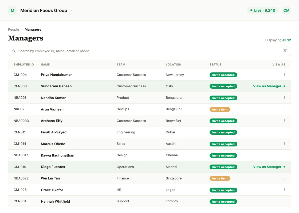299x213 pixels.
Task: Click the View As column header
Action: coord(279,64)
